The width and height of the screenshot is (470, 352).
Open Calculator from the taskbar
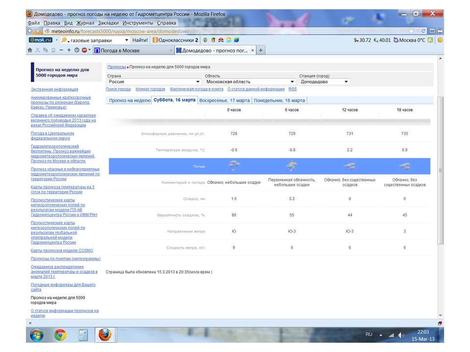coord(82,335)
